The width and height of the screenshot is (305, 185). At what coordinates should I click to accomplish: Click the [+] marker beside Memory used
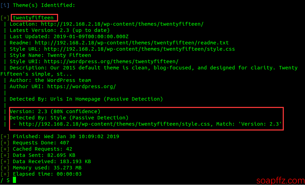point(5,168)
